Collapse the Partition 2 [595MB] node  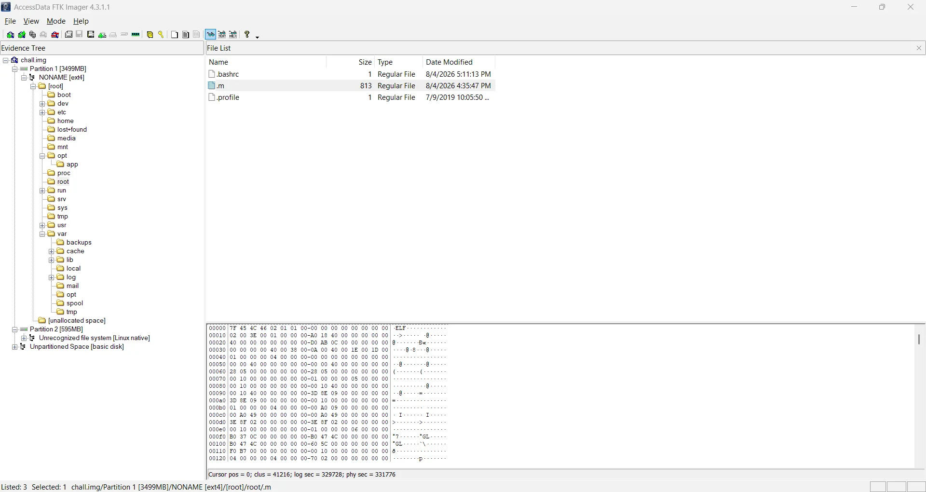pyautogui.click(x=15, y=329)
